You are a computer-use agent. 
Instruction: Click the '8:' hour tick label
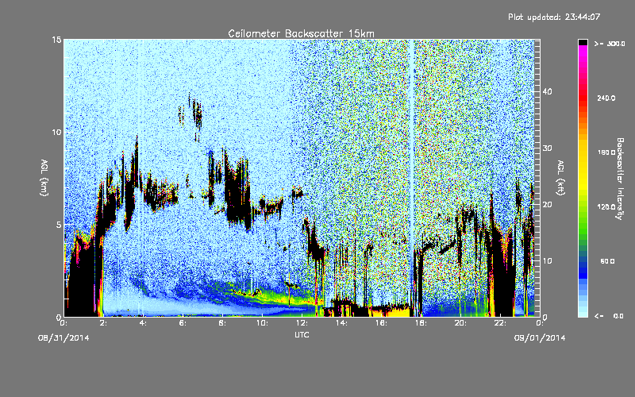coord(223,323)
